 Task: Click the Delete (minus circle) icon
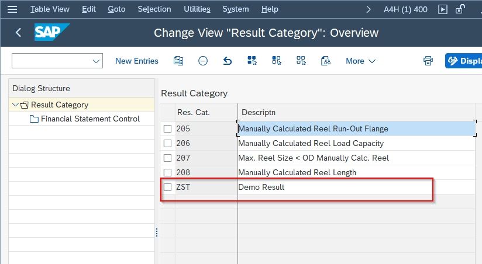203,61
